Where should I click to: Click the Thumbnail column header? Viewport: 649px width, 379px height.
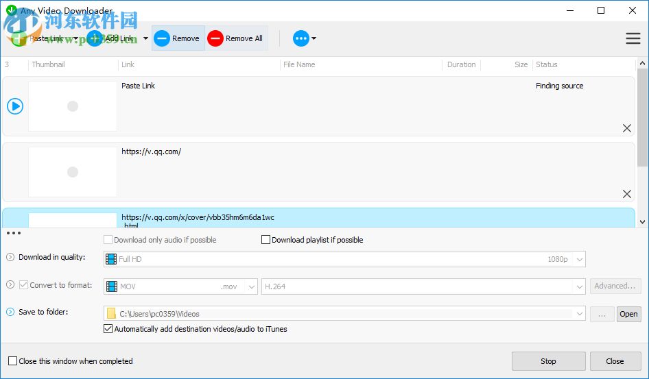49,64
